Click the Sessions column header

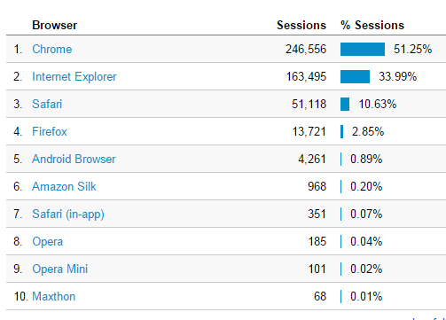click(x=301, y=25)
